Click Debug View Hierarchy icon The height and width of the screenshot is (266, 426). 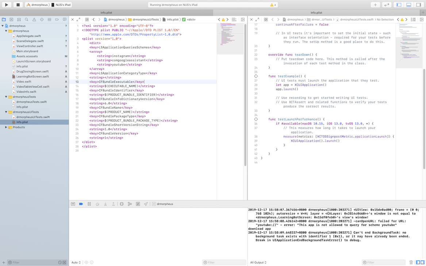122,204
